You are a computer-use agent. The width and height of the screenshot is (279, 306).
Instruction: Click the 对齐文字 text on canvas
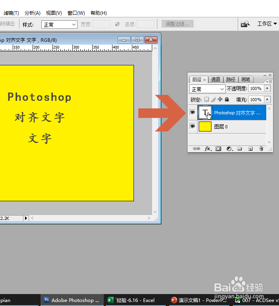coord(40,118)
